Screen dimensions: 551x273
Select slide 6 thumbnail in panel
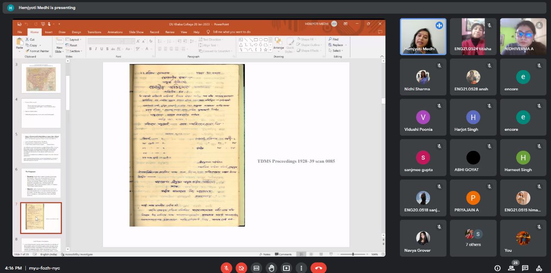(41, 183)
